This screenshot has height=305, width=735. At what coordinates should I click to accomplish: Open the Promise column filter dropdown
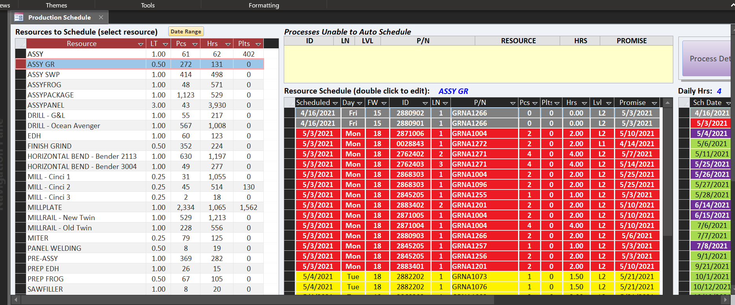(654, 103)
